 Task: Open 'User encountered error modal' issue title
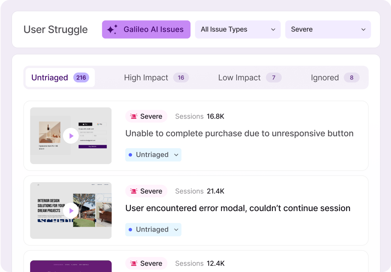238,208
